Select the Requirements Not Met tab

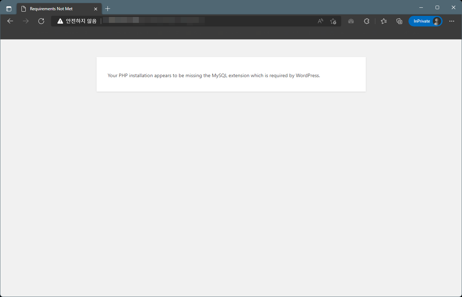point(59,9)
